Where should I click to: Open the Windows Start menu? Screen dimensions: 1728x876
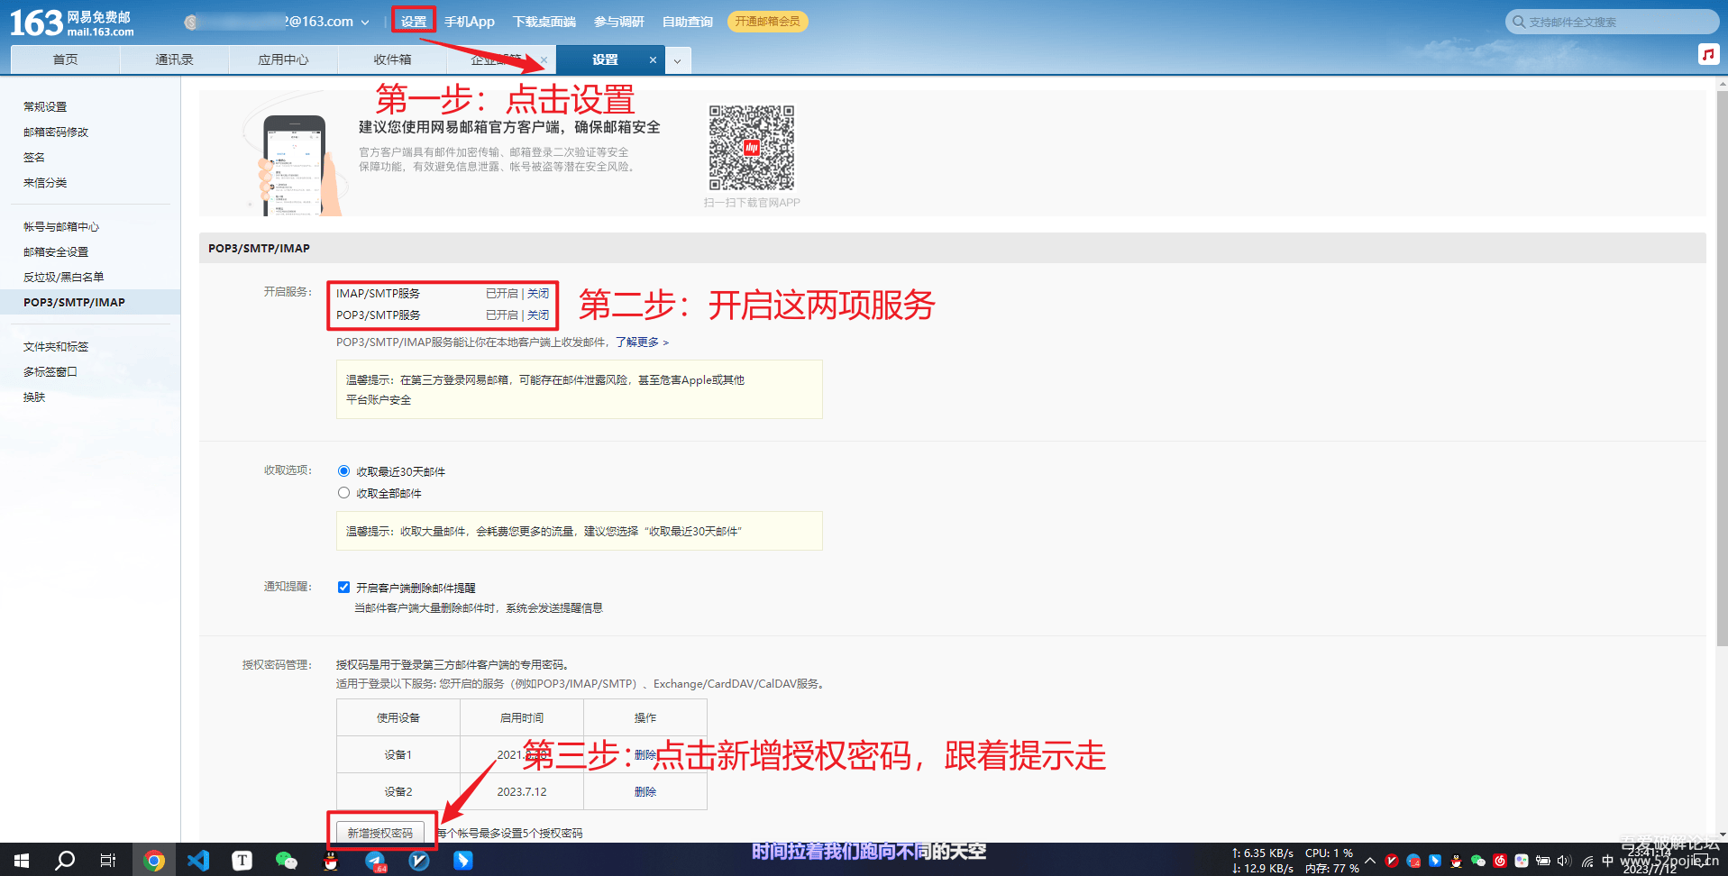[x=22, y=861]
